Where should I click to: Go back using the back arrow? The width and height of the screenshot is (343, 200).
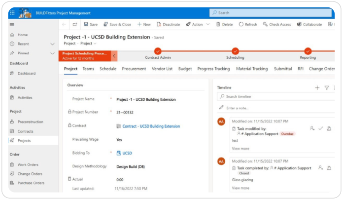click(x=64, y=24)
